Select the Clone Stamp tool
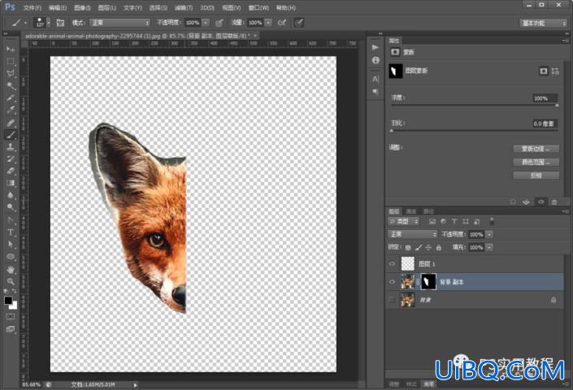Screen dimensions: 573x390 tap(11, 147)
